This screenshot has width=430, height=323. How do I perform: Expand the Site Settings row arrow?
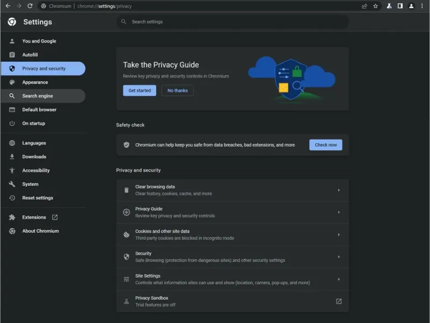pos(339,279)
